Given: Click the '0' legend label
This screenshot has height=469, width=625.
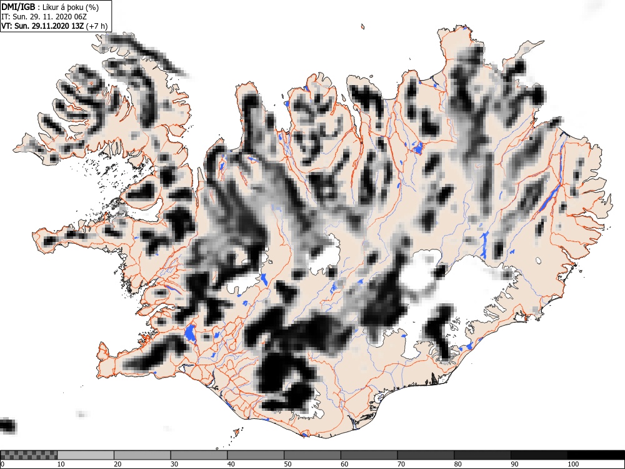Looking at the screenshot, I should click(2, 464).
